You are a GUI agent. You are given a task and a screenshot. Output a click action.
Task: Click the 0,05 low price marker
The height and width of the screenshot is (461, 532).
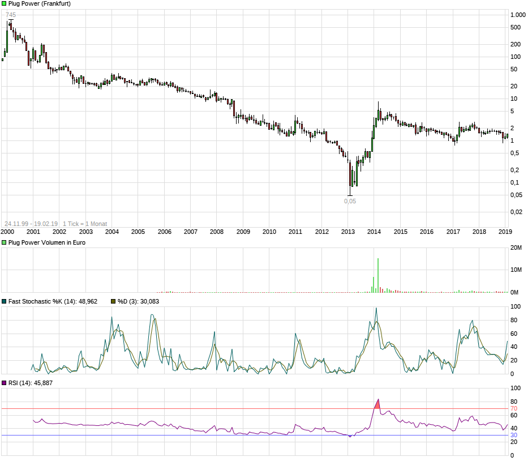point(350,201)
